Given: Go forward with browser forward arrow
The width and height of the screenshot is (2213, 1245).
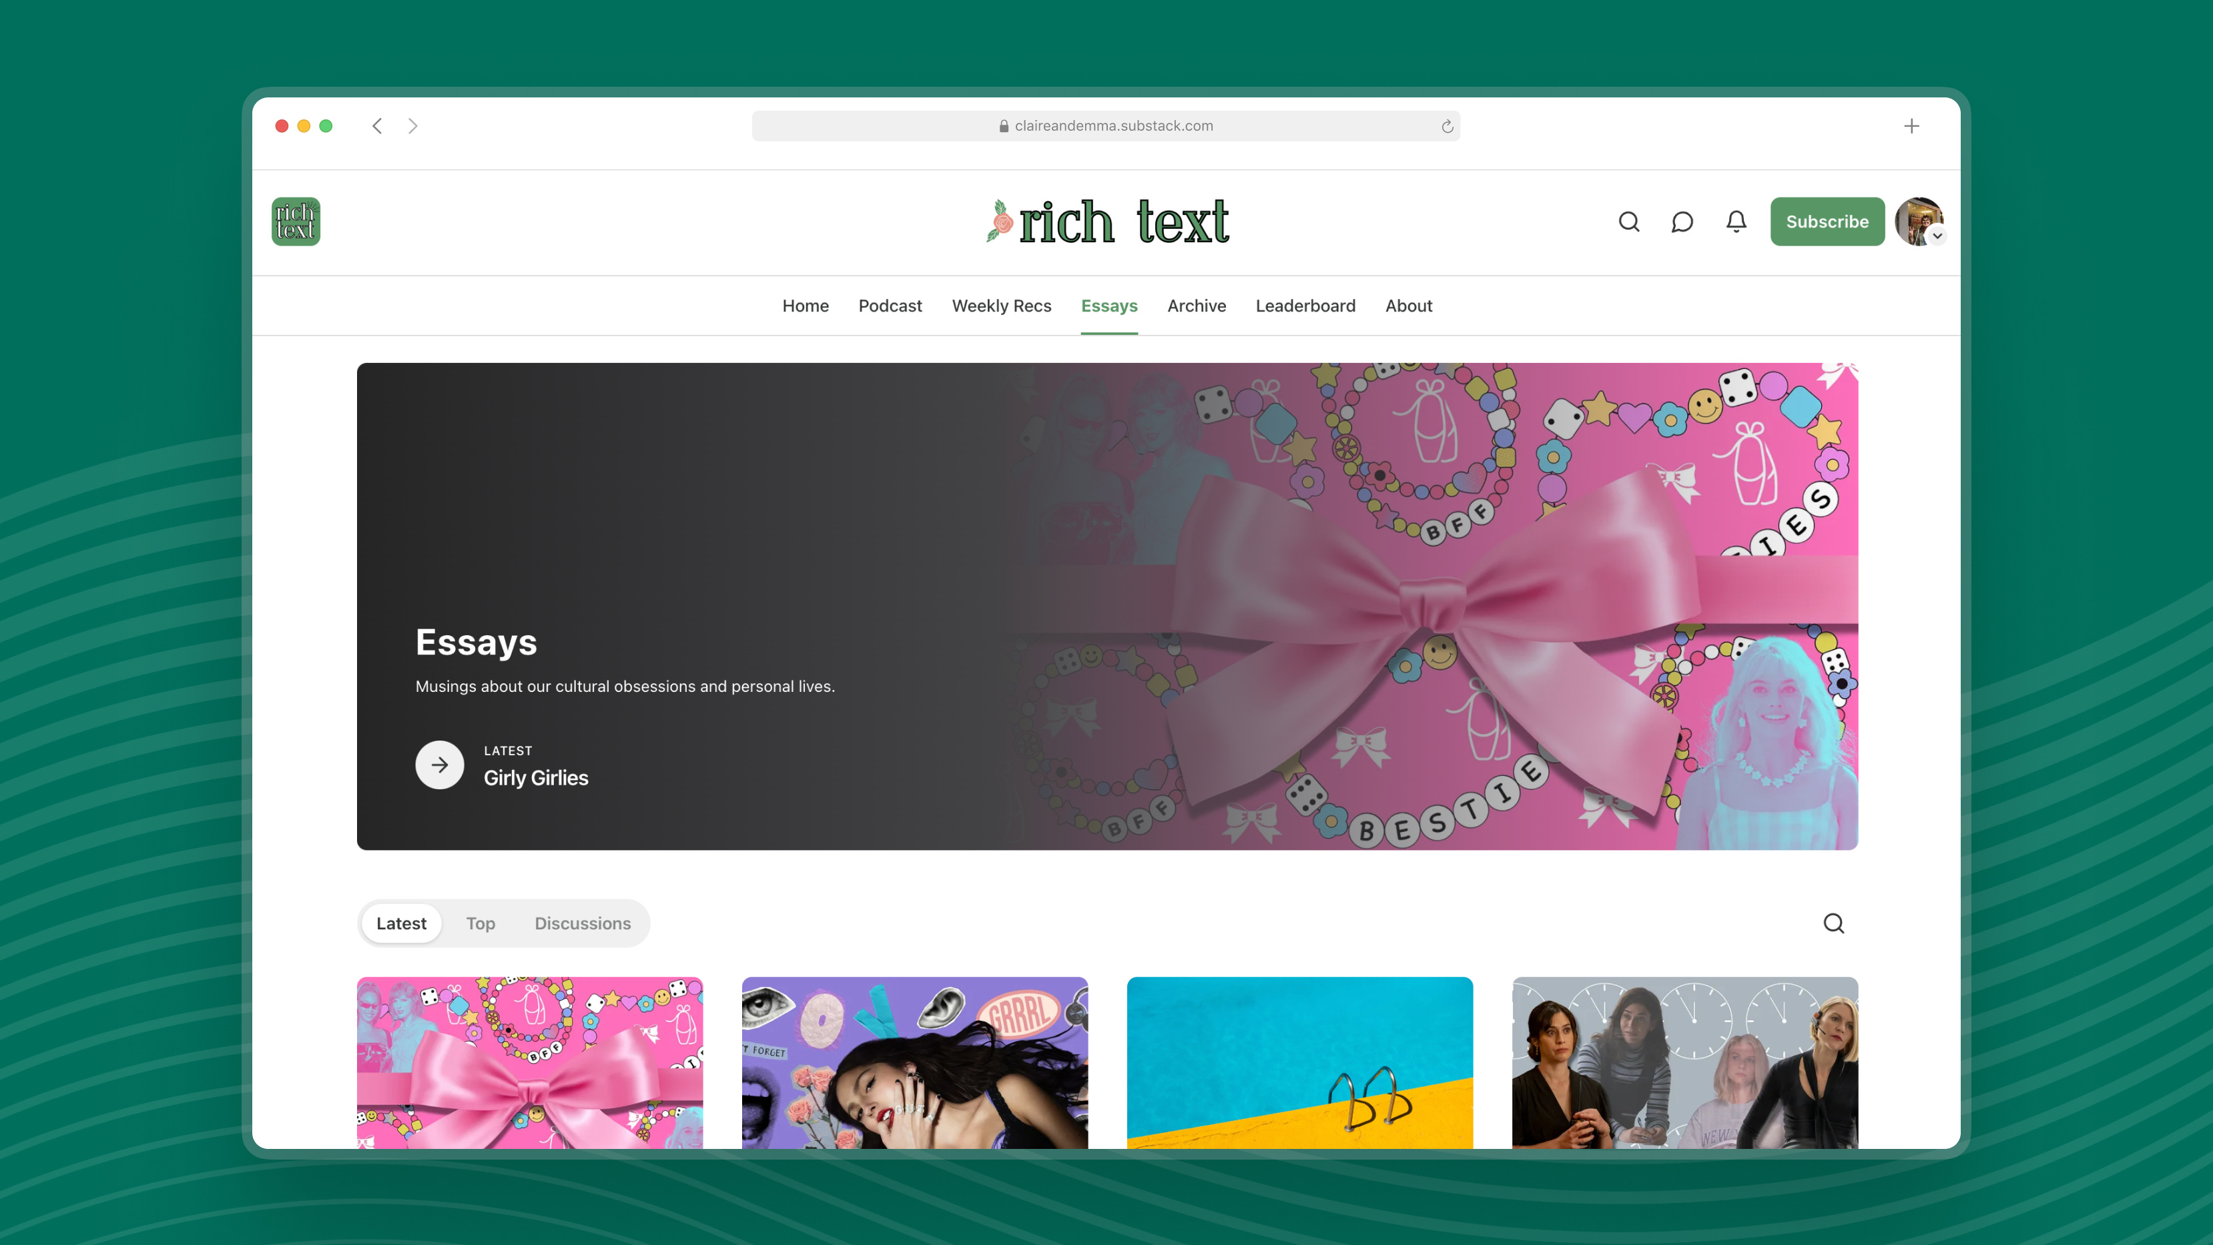Looking at the screenshot, I should (413, 126).
